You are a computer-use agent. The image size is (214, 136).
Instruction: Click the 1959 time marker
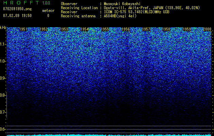click(187, 29)
